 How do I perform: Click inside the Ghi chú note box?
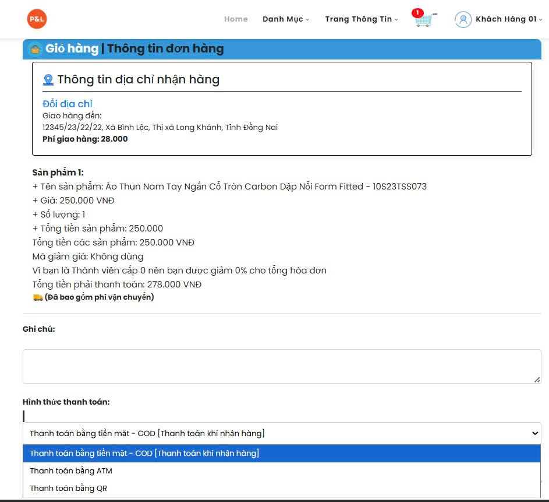coord(281,366)
